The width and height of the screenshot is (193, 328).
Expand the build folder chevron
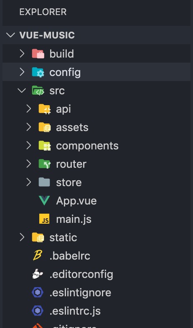point(22,54)
